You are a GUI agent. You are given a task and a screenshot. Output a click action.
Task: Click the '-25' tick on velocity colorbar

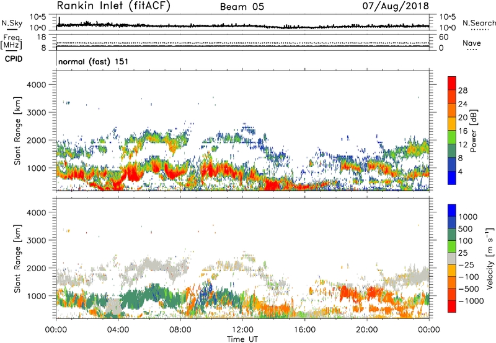coord(466,264)
